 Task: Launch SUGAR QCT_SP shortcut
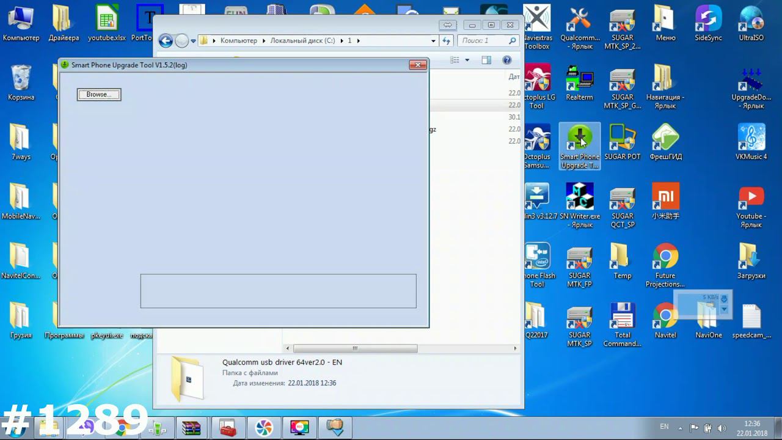coord(623,206)
